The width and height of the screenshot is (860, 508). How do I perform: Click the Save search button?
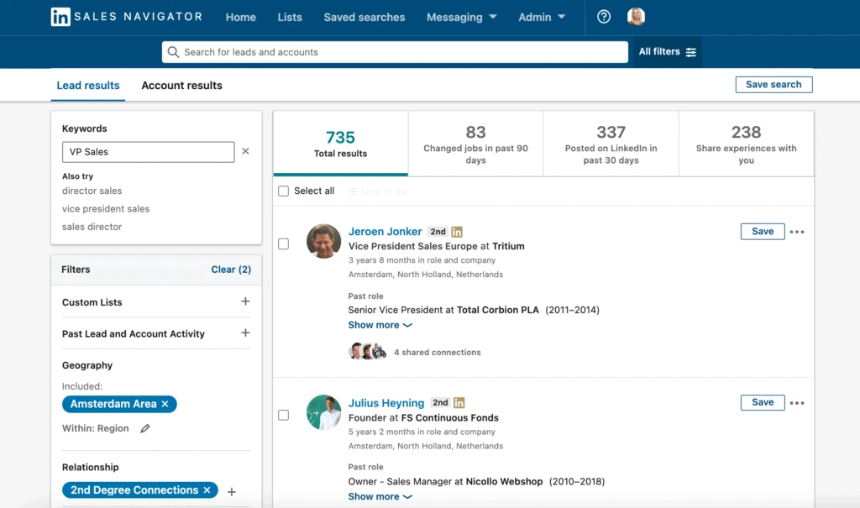click(x=773, y=85)
